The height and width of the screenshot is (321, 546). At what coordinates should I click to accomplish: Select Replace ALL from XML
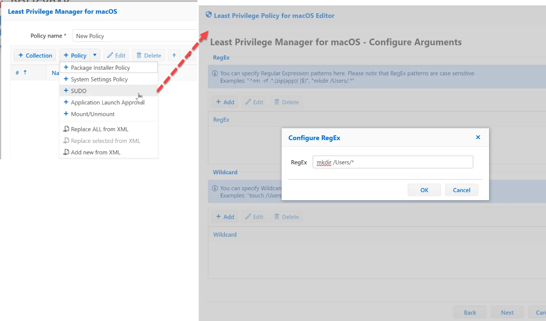(x=99, y=129)
